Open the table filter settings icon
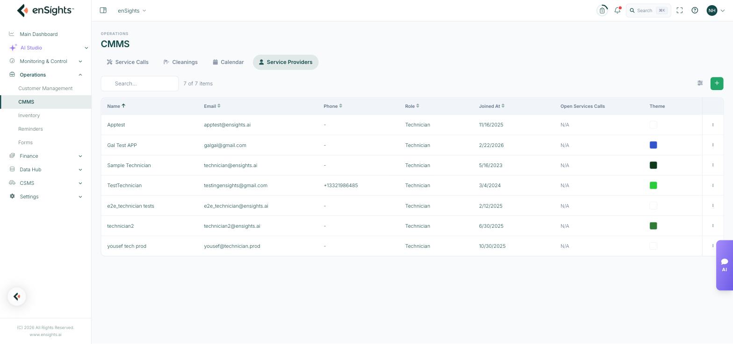 click(x=700, y=83)
